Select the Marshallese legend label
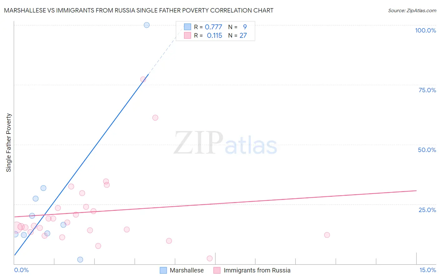This screenshot has width=440, height=279. pos(187,270)
